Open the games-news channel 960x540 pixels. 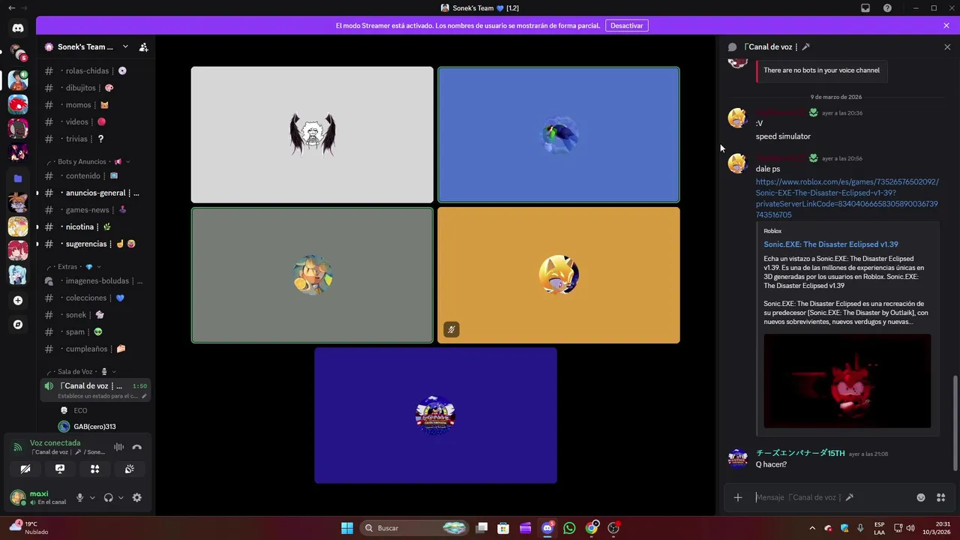tap(96, 210)
